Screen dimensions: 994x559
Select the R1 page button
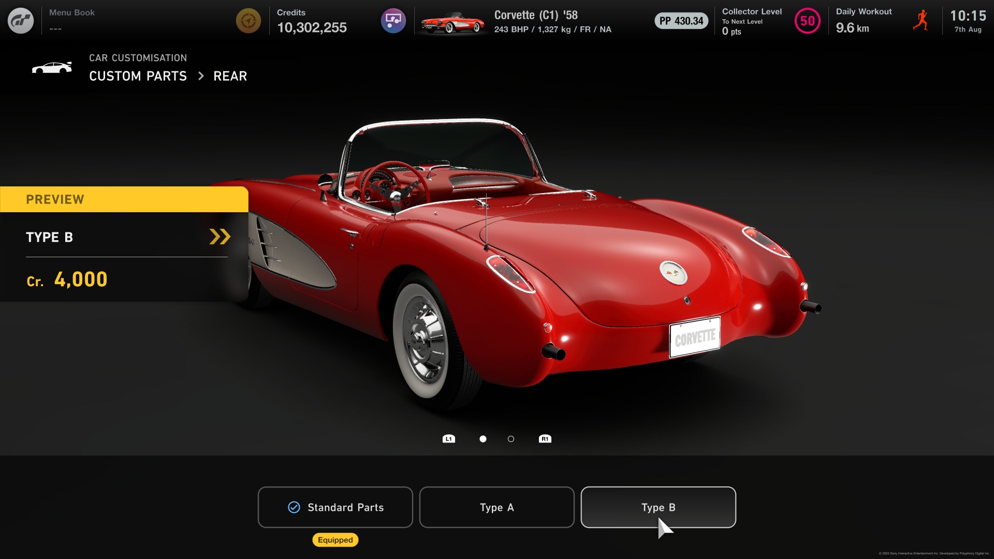click(545, 439)
